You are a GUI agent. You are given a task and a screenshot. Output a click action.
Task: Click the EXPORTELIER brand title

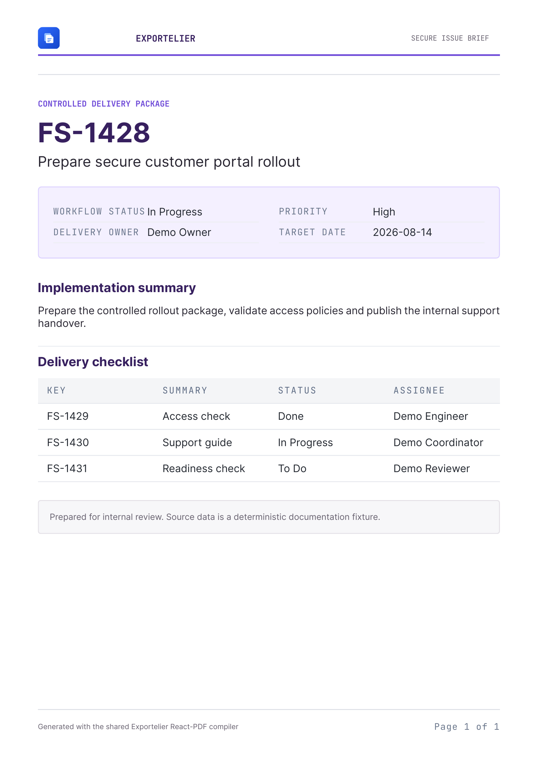[x=165, y=39]
